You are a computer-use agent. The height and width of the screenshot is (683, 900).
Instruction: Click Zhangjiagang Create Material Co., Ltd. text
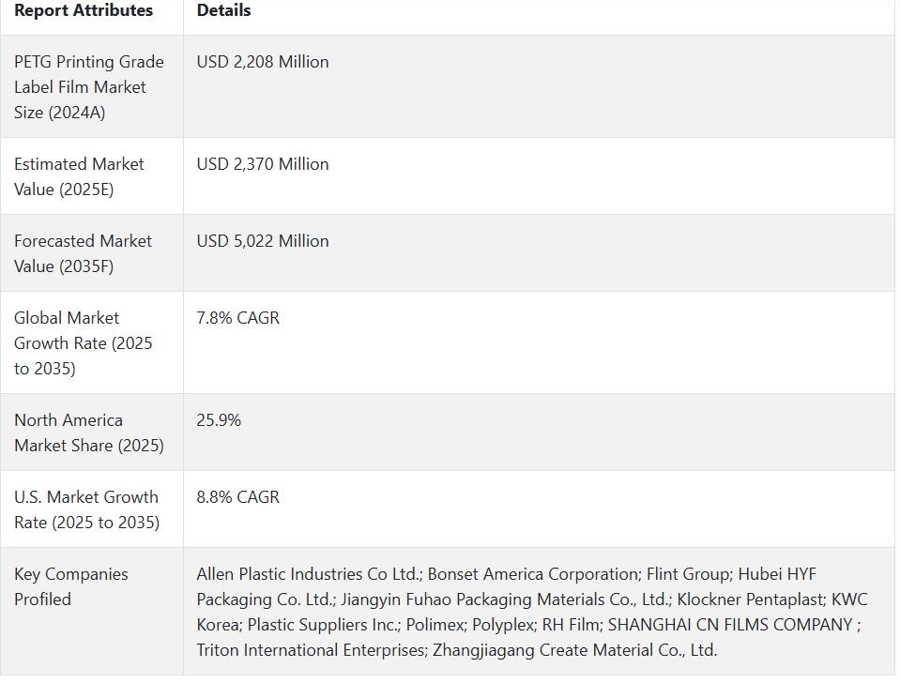click(x=574, y=650)
